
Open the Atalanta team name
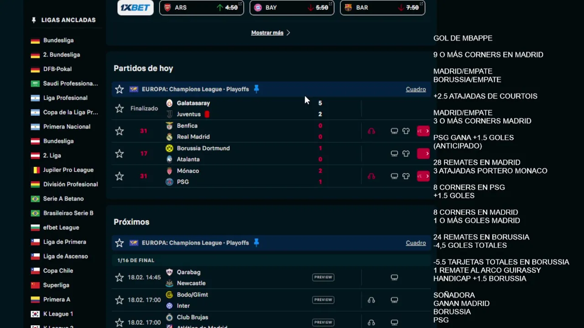[x=188, y=159]
